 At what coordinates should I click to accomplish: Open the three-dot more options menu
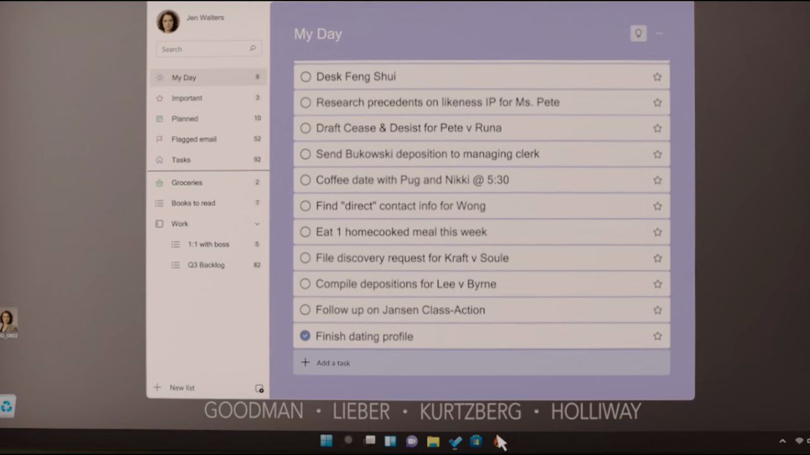coord(659,33)
